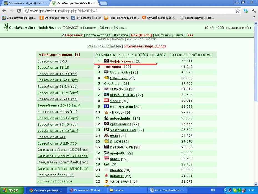
Task: Click the icon beside DETONATORE
Action: click(106, 147)
